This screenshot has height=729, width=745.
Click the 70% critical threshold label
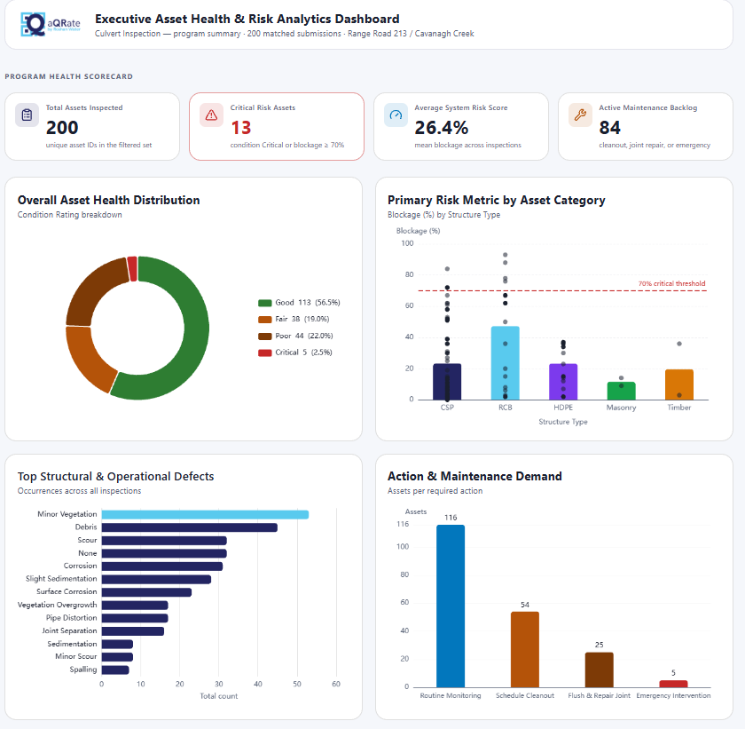(x=671, y=283)
